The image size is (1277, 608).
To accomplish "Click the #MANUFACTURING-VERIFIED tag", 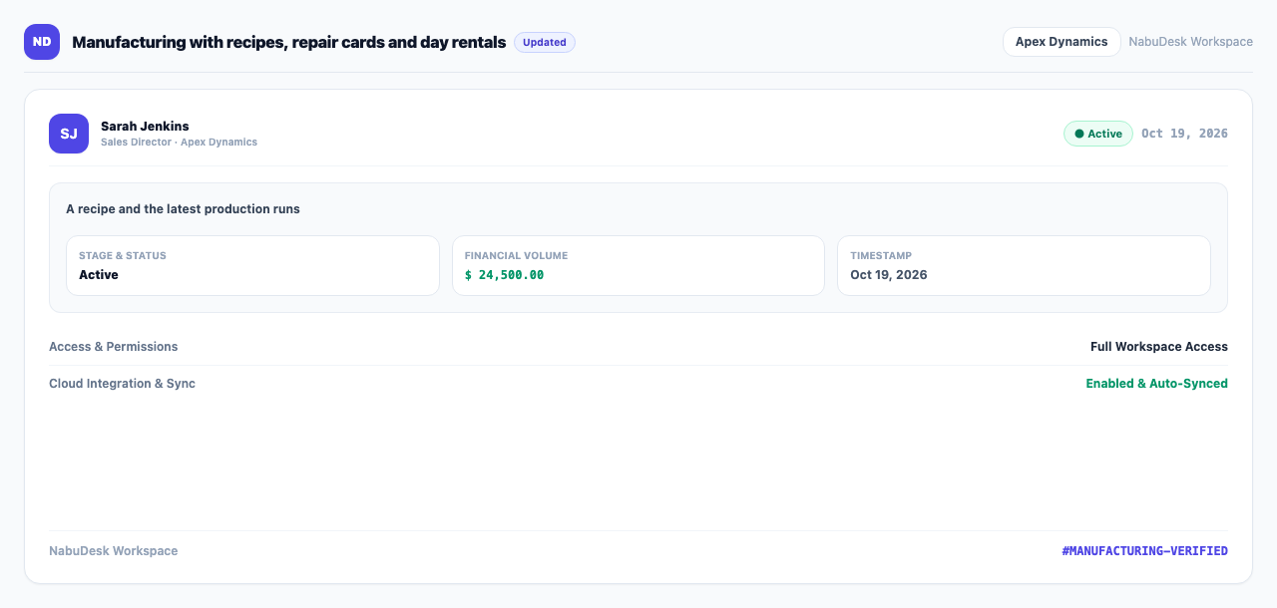I will (x=1145, y=551).
